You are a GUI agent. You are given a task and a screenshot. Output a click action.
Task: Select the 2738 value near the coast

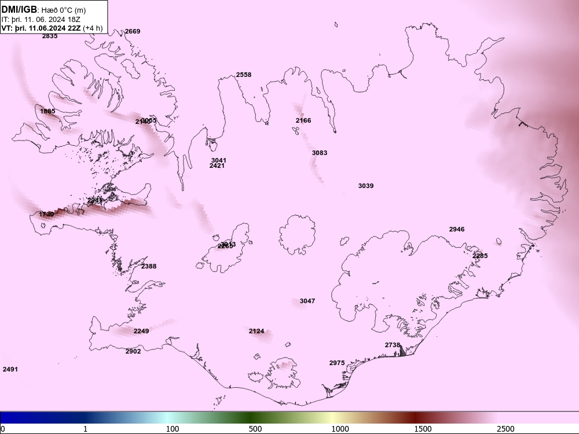(393, 345)
